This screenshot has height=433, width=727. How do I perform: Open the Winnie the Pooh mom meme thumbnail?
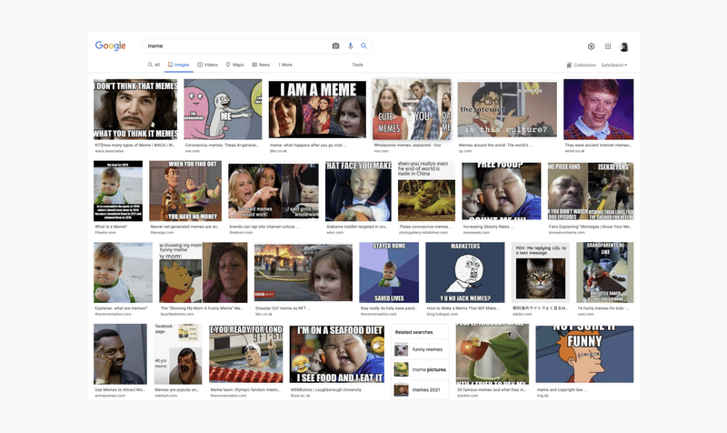coord(203,272)
